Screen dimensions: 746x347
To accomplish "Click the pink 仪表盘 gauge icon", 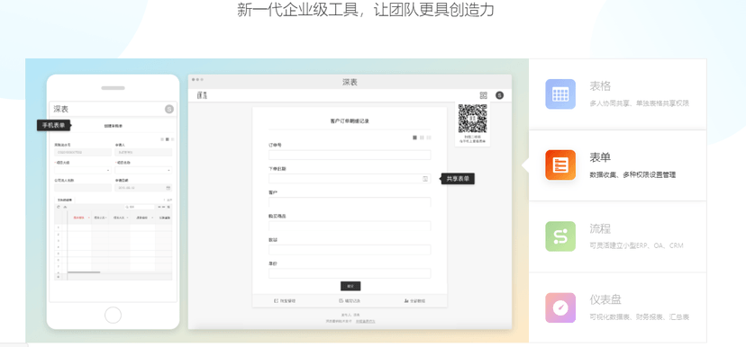I will pyautogui.click(x=560, y=307).
